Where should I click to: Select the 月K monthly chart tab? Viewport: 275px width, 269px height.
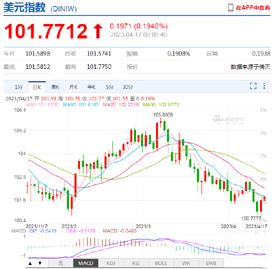click(x=73, y=87)
